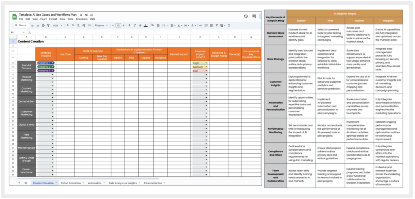Switch to the Automation sheet tab

[95, 183]
